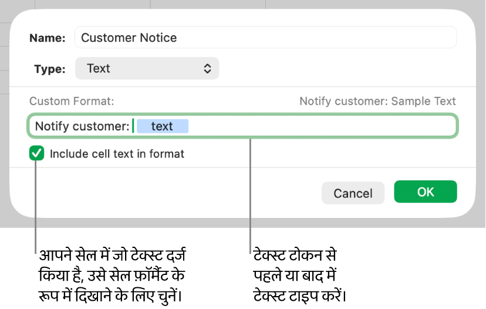
Task: Click the "Notify customer:" text in the format field
Action: coord(82,126)
